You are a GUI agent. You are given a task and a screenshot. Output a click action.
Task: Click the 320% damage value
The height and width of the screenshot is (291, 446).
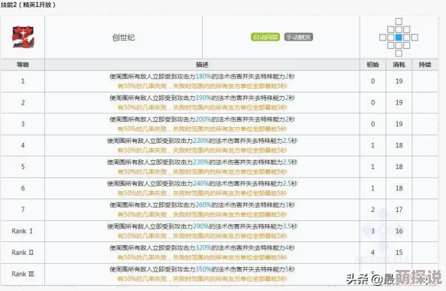tap(203, 247)
